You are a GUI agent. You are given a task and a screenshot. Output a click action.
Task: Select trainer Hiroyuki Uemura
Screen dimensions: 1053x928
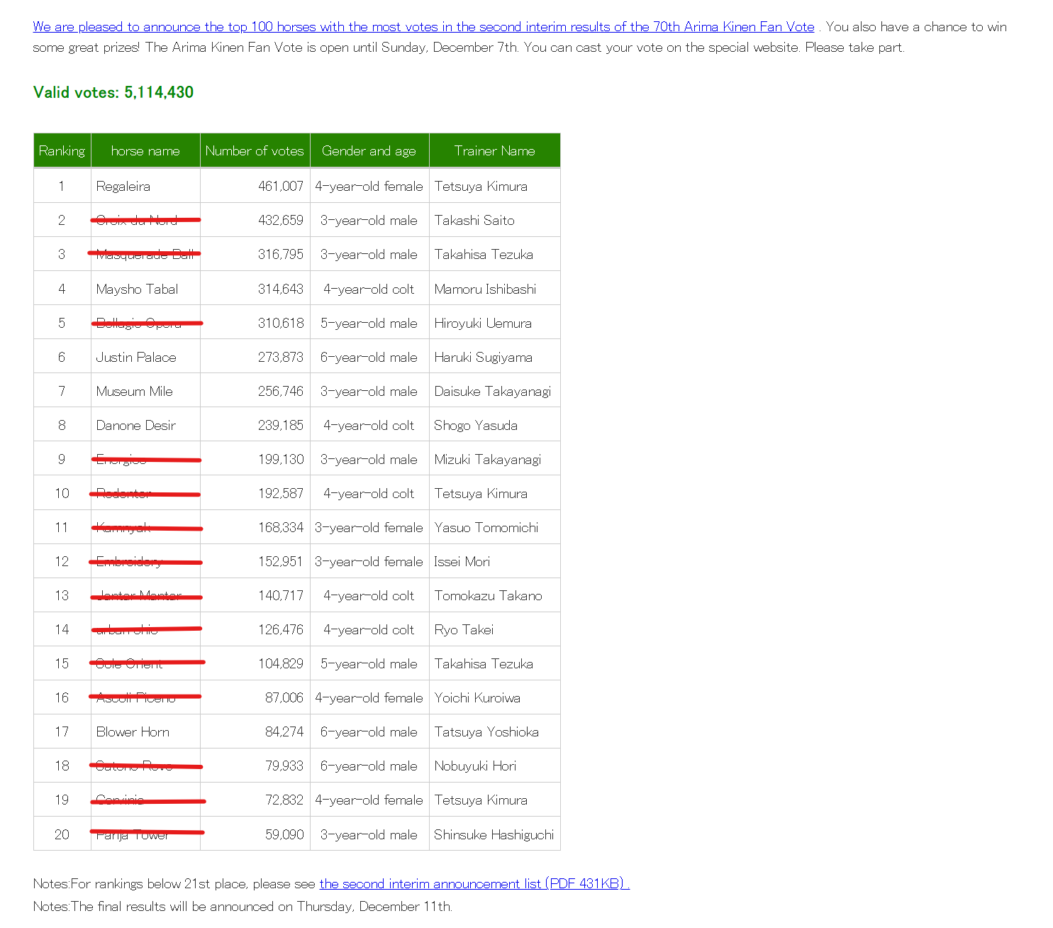[x=483, y=323]
